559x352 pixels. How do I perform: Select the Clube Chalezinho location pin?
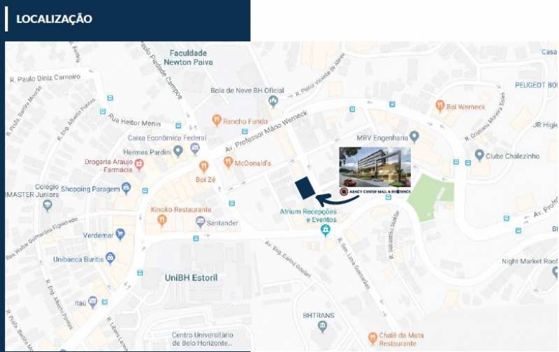click(479, 155)
